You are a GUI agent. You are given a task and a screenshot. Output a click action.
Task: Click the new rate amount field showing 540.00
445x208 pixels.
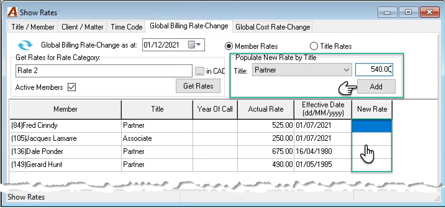click(x=374, y=70)
